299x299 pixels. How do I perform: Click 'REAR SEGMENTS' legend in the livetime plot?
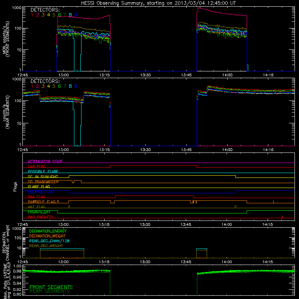pos(50,291)
